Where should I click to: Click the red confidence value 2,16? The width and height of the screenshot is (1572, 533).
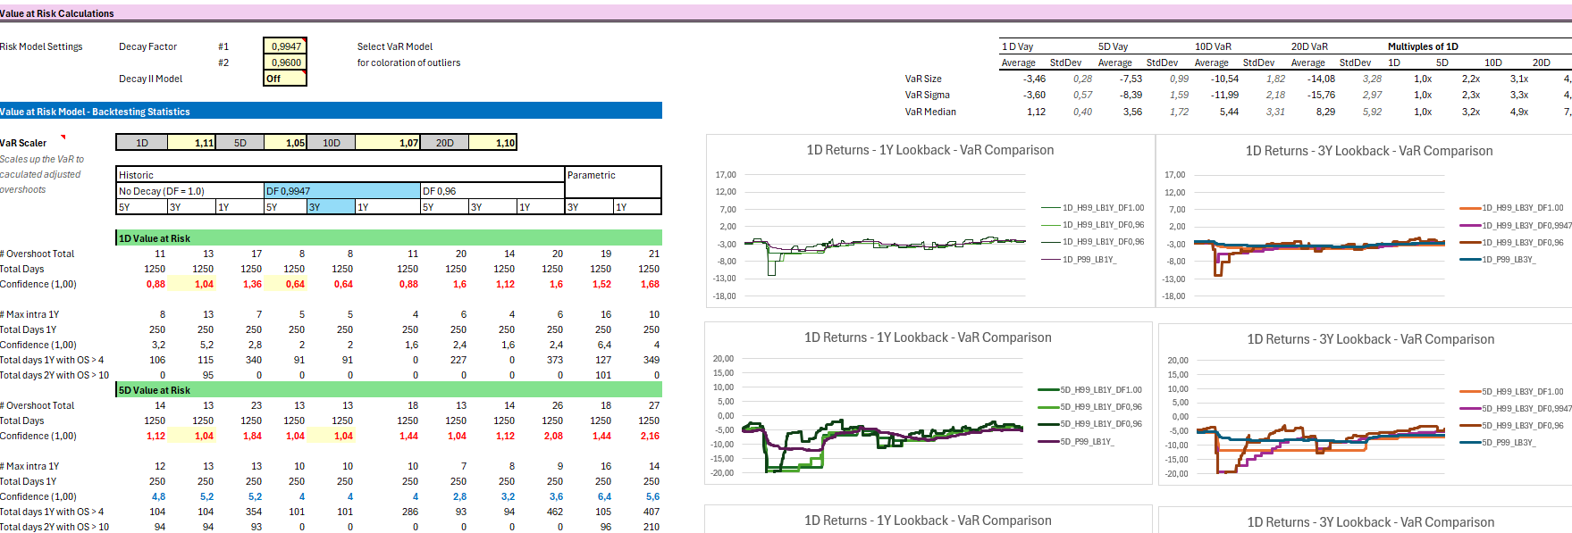point(650,436)
